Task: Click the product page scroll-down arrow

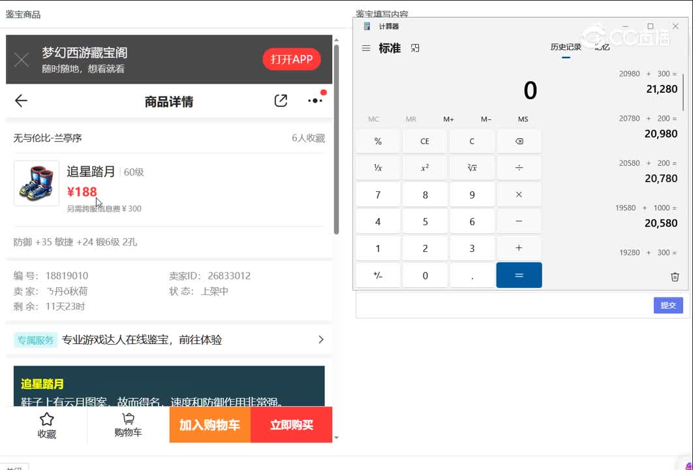Action: pyautogui.click(x=336, y=438)
